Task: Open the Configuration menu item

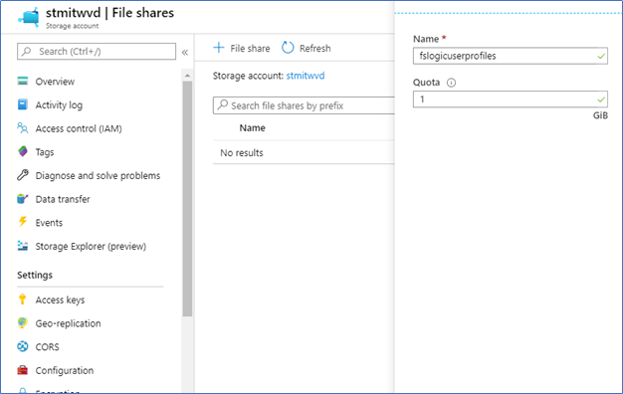Action: pos(65,370)
